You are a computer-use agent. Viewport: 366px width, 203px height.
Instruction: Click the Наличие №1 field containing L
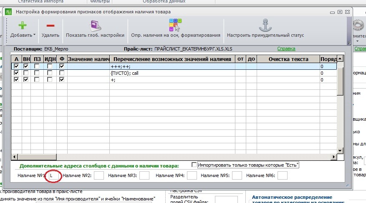point(54,175)
